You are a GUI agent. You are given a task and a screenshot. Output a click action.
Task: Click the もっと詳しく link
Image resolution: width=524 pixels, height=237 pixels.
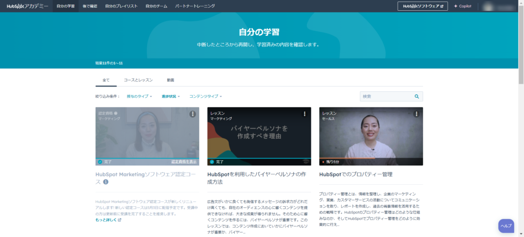(x=106, y=220)
